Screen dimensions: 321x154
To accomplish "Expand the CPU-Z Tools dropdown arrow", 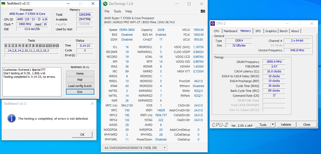I will click(273, 125).
